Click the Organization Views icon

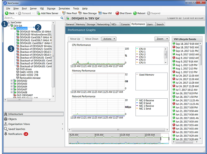coord(6,124)
